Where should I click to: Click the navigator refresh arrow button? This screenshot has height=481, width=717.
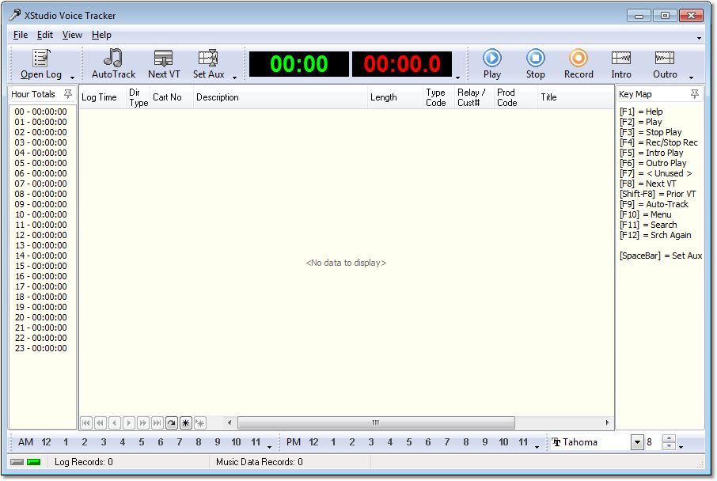(x=171, y=423)
